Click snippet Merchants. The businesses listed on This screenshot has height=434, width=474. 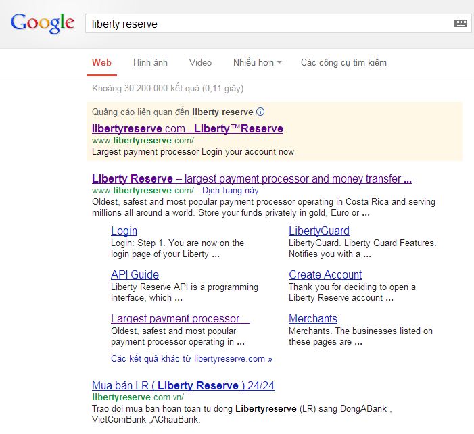(x=360, y=337)
